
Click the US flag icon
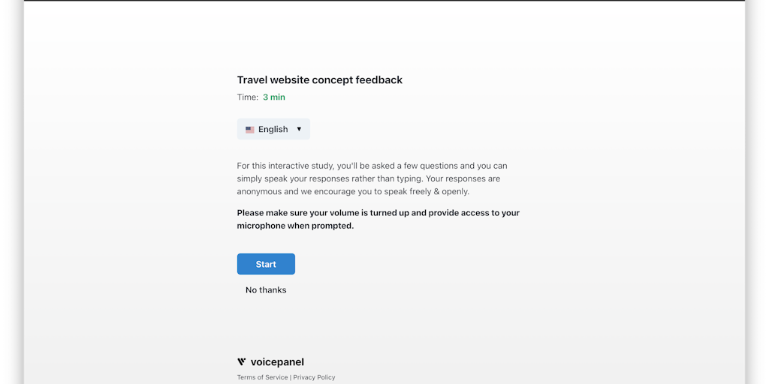coord(249,130)
